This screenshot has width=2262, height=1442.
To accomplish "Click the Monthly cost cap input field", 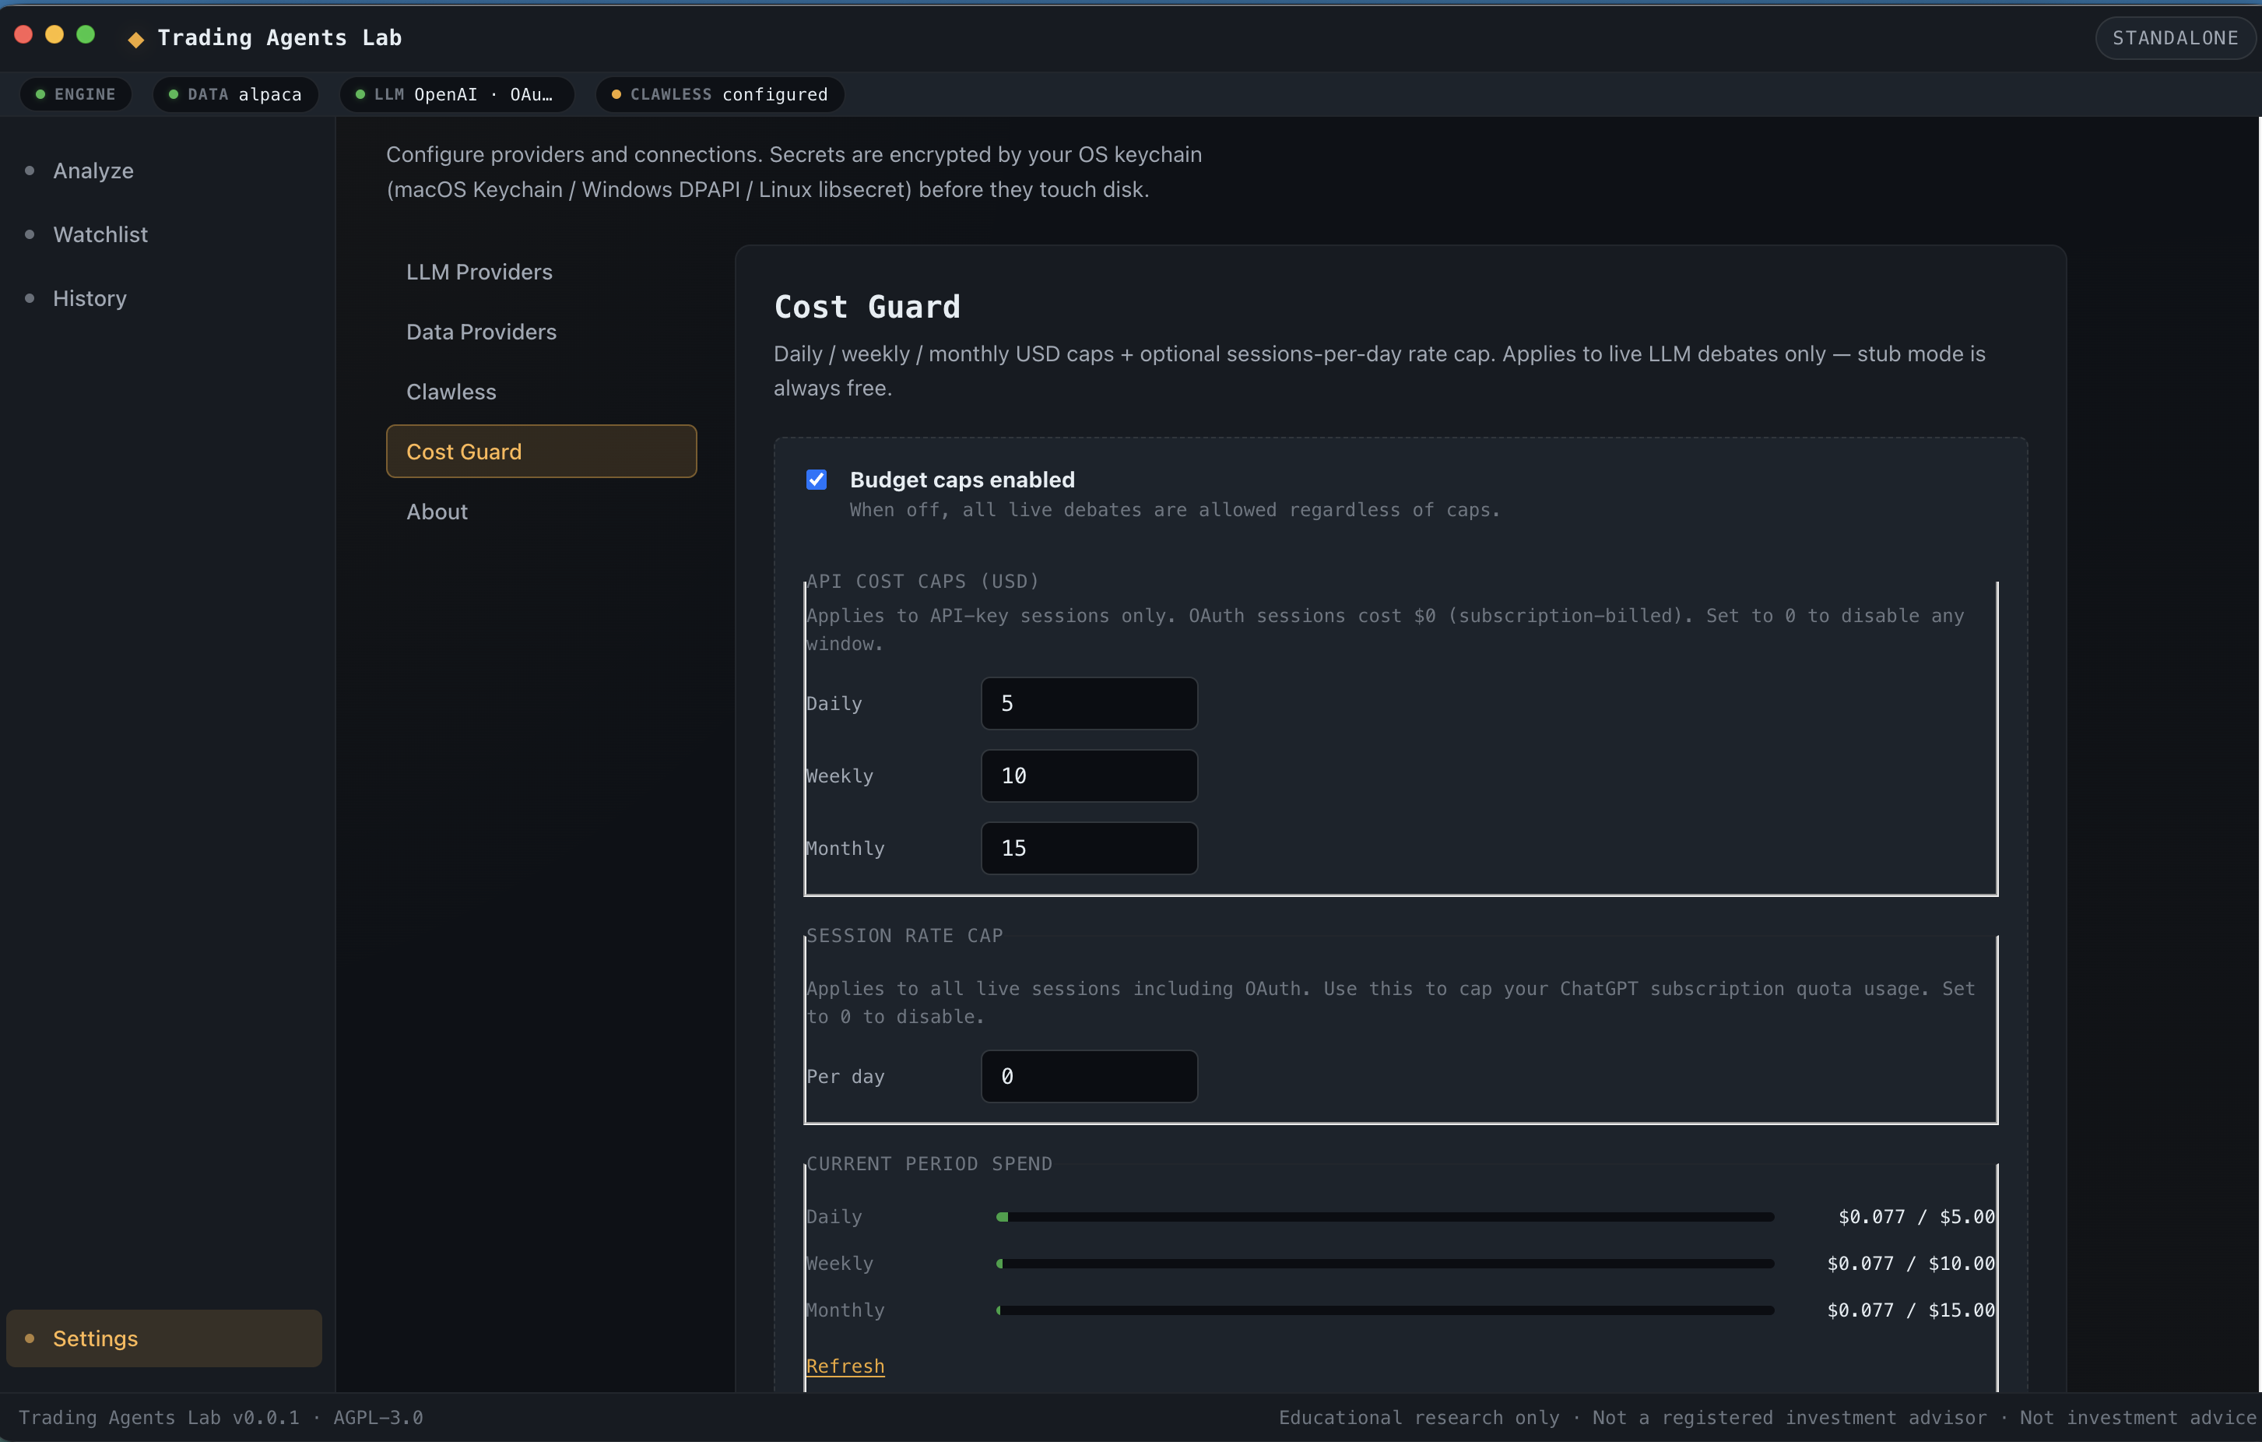I will [1089, 847].
